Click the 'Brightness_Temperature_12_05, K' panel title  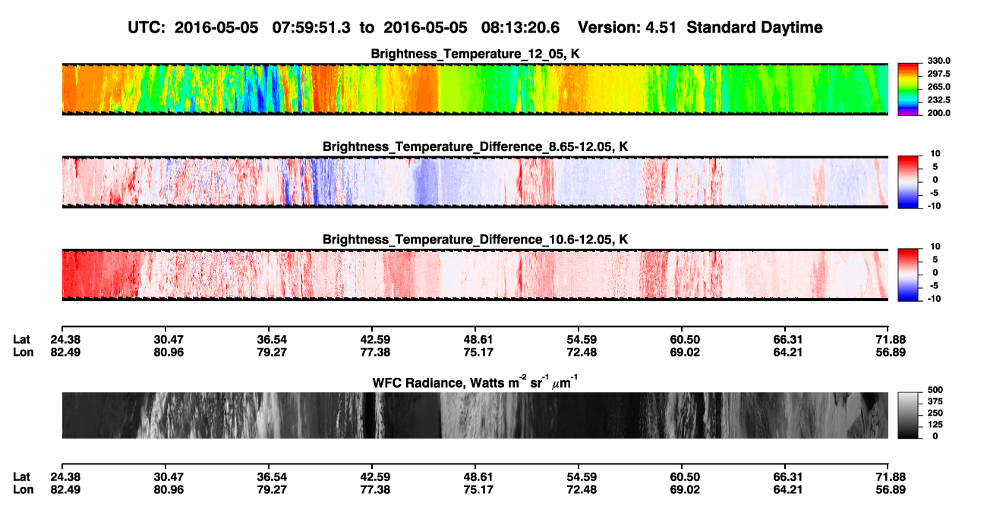click(475, 54)
